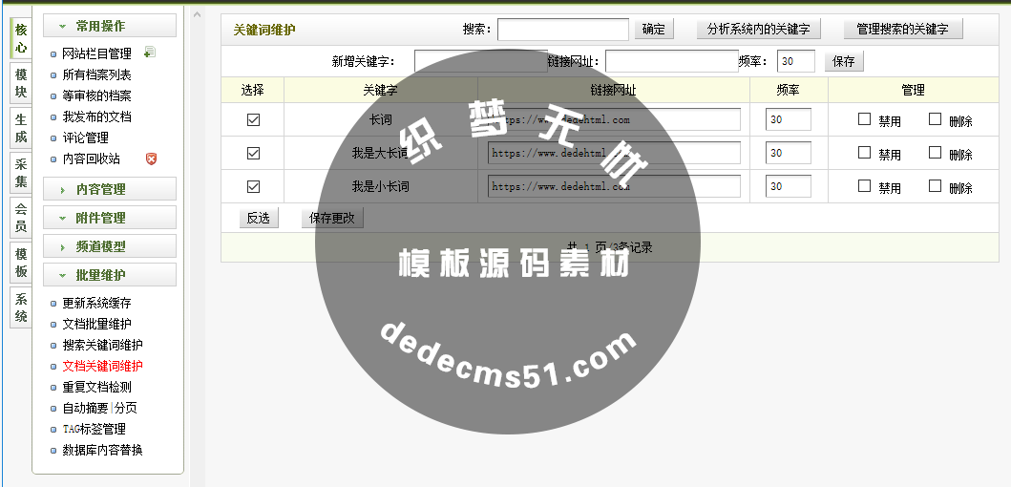This screenshot has height=487, width=1011.
Task: Open 自动摘要|分页 link
Action: click(x=99, y=408)
